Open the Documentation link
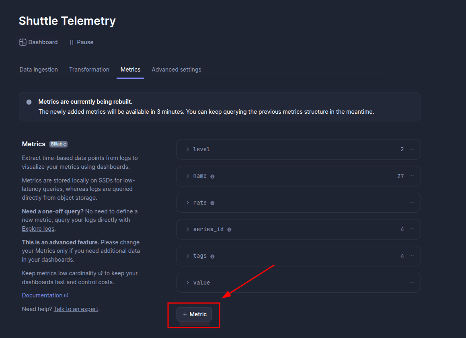The width and height of the screenshot is (466, 338). coord(42,295)
